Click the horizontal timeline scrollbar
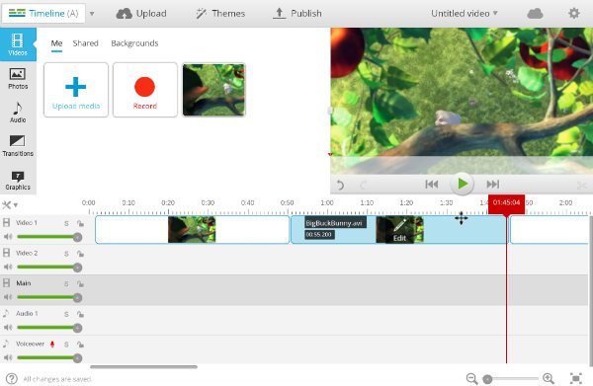The image size is (593, 386). (143, 366)
